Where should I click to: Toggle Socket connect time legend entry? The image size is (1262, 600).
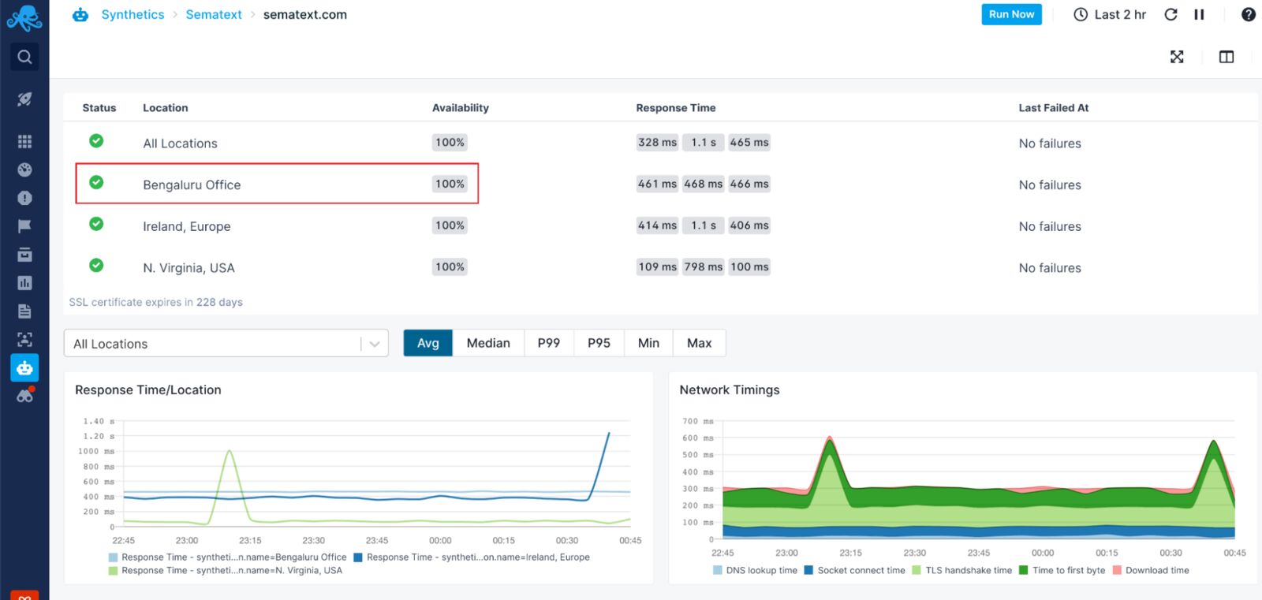click(854, 571)
